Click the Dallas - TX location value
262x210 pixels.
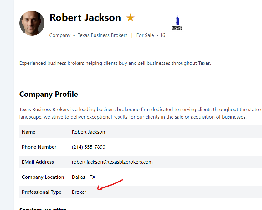84,177
